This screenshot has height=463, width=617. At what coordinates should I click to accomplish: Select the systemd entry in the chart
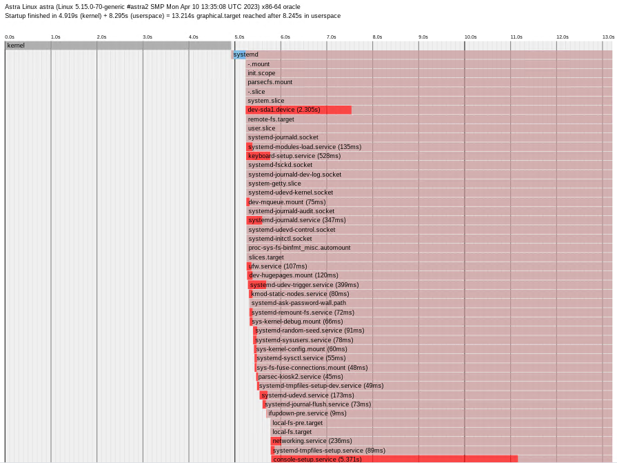(x=245, y=55)
